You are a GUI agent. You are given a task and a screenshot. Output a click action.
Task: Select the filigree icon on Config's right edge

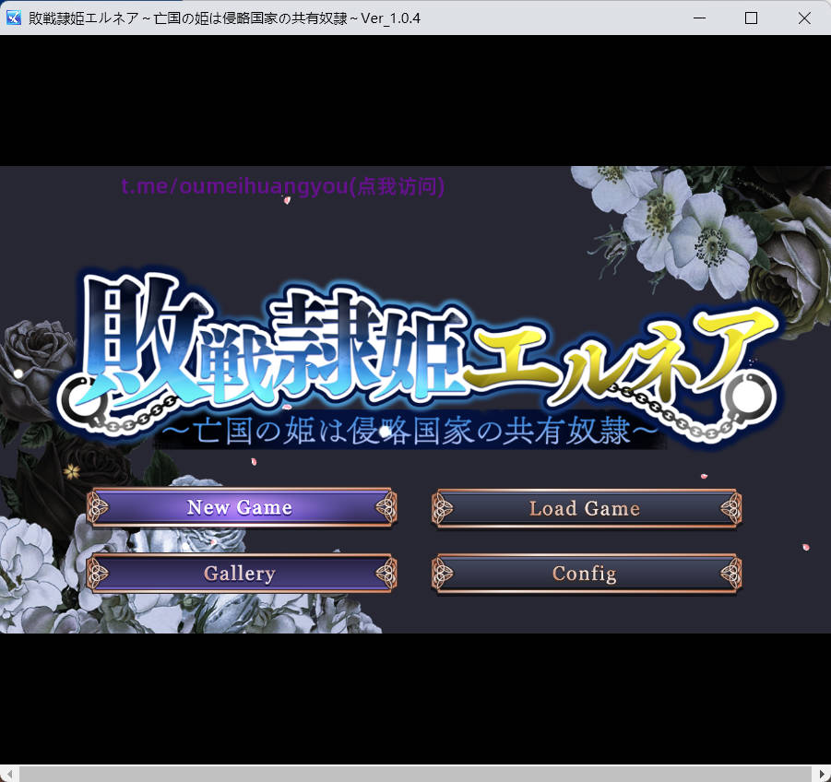coord(730,573)
